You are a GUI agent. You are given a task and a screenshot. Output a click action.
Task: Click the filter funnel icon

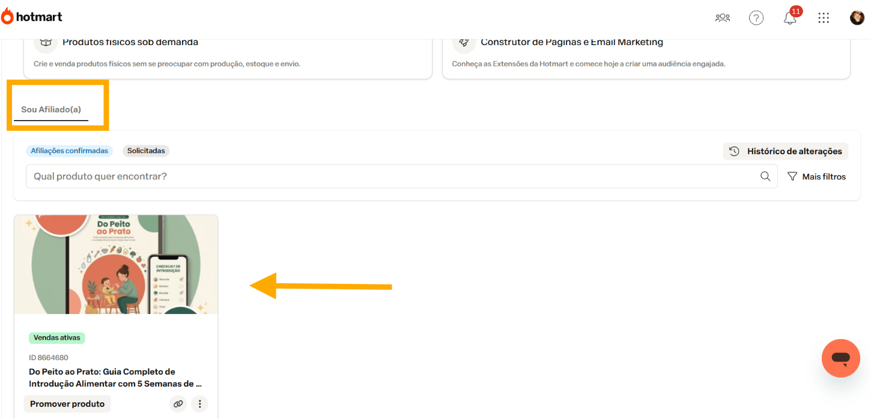(x=792, y=176)
